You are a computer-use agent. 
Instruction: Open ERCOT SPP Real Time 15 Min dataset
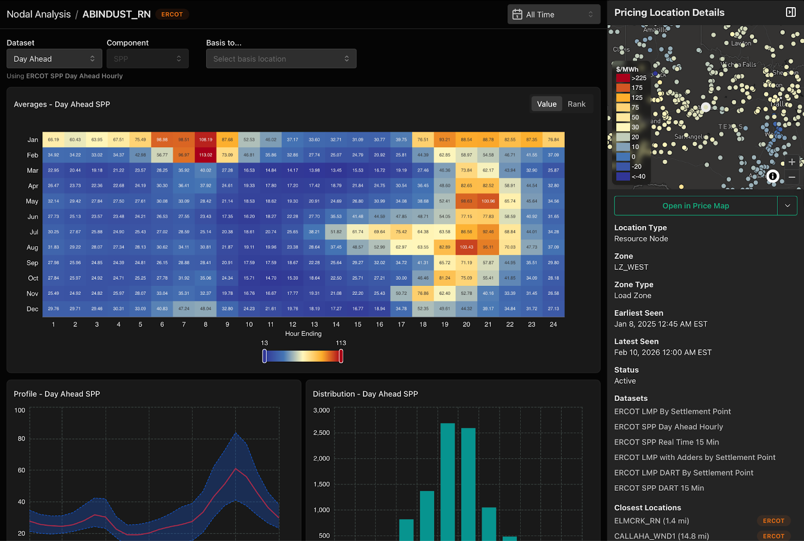(666, 442)
